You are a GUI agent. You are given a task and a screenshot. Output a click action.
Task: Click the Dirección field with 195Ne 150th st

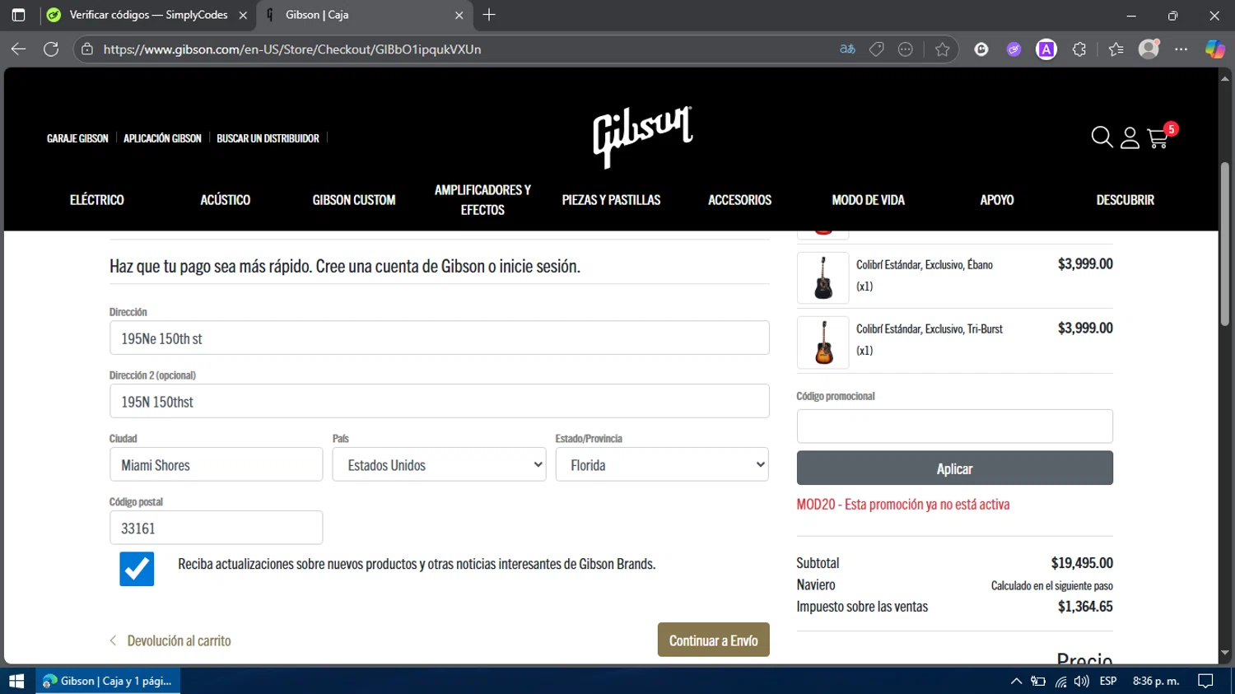point(439,338)
